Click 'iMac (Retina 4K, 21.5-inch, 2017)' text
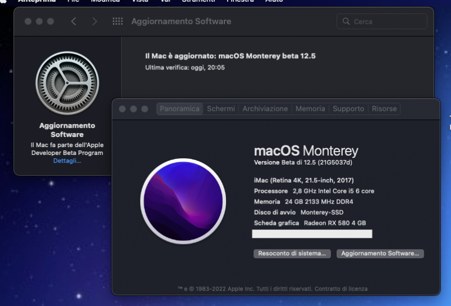This screenshot has height=306, width=451. click(304, 180)
